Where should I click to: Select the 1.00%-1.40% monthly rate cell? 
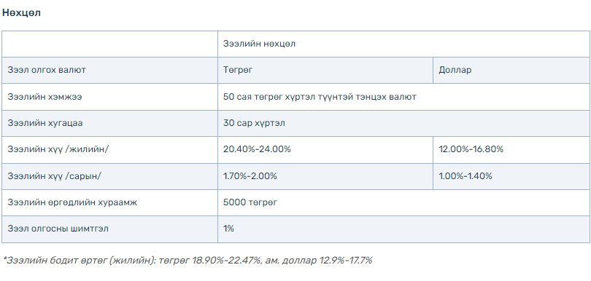511,176
